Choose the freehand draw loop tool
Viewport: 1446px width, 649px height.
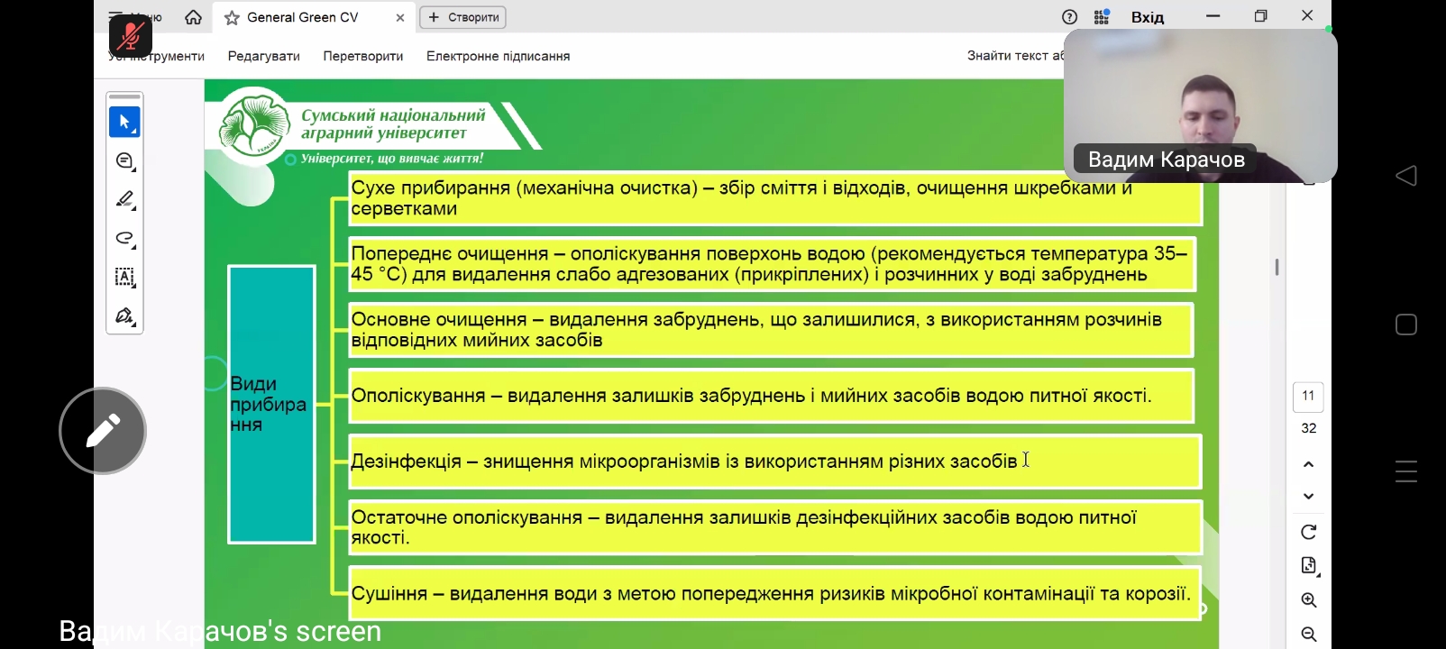tap(124, 238)
